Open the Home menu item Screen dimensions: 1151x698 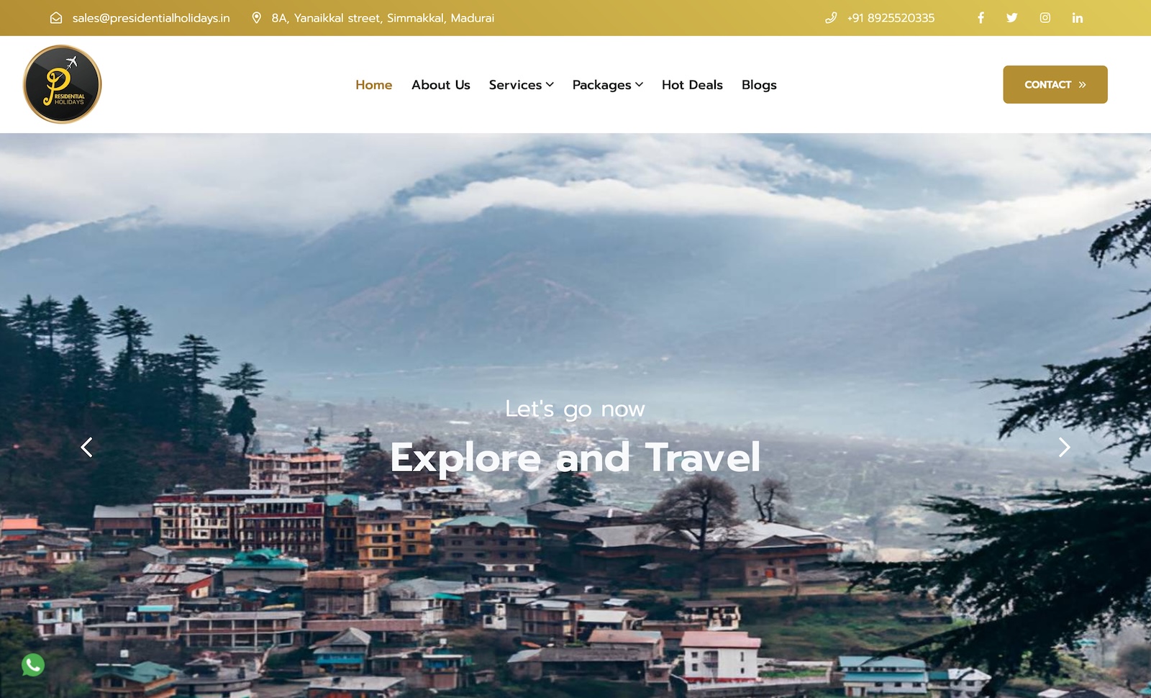click(x=374, y=85)
